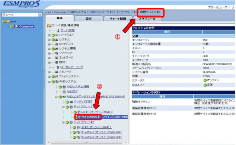Expand the システム環境 node
Screen dimensions: 236x145
point(49,49)
